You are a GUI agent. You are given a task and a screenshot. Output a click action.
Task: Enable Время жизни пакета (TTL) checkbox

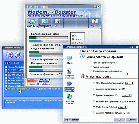point(94,95)
